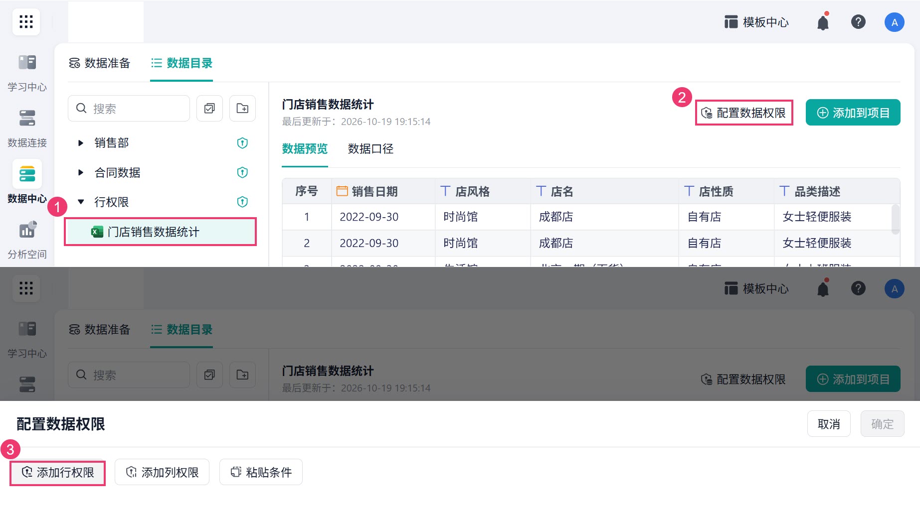Image resolution: width=920 pixels, height=517 pixels.
Task: Click the table vertical scrollbar
Action: 896,219
